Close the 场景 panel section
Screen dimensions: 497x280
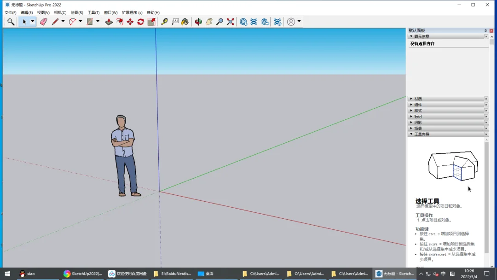coord(486,128)
